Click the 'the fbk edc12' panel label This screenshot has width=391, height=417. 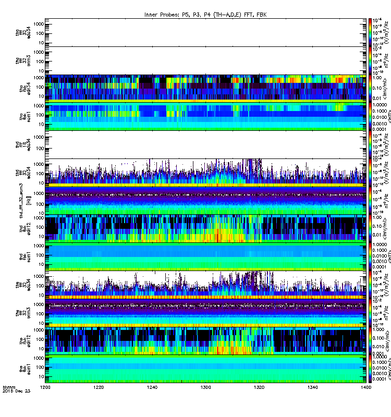(25, 341)
